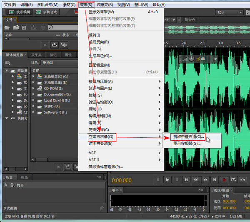The height and width of the screenshot is (222, 250).
Task: Choose 音频插件管理器(P)... menu item
Action: tap(121, 167)
